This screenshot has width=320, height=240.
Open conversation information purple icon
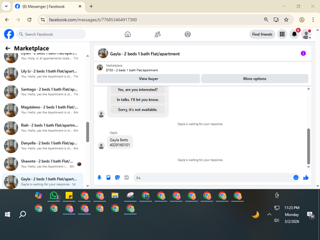(x=303, y=53)
